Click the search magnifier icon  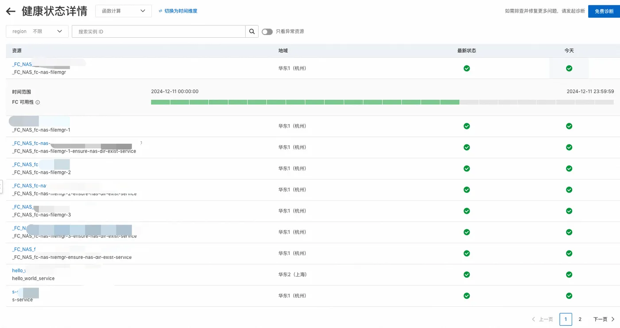(x=252, y=31)
